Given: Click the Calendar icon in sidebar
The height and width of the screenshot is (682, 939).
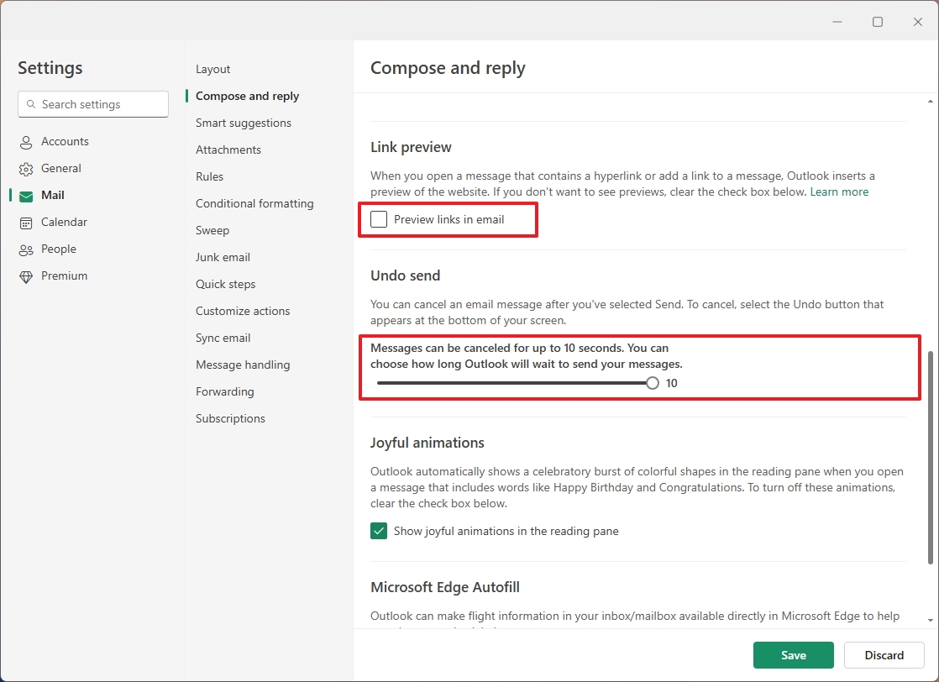Looking at the screenshot, I should pyautogui.click(x=26, y=223).
